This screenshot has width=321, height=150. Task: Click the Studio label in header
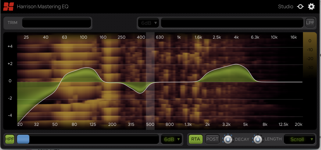point(286,7)
